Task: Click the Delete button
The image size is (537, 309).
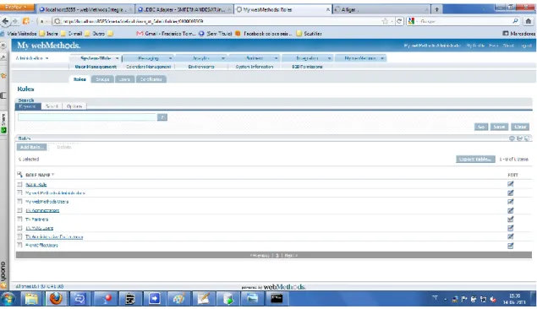Action: point(64,147)
